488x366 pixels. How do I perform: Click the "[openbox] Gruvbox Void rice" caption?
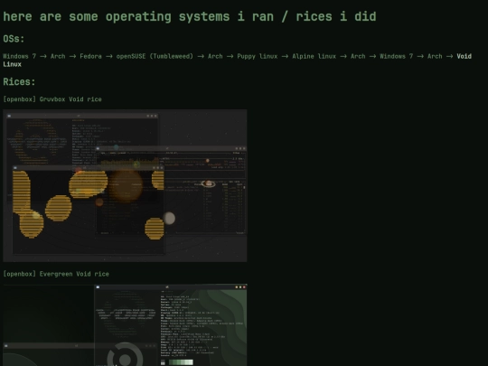(52, 99)
